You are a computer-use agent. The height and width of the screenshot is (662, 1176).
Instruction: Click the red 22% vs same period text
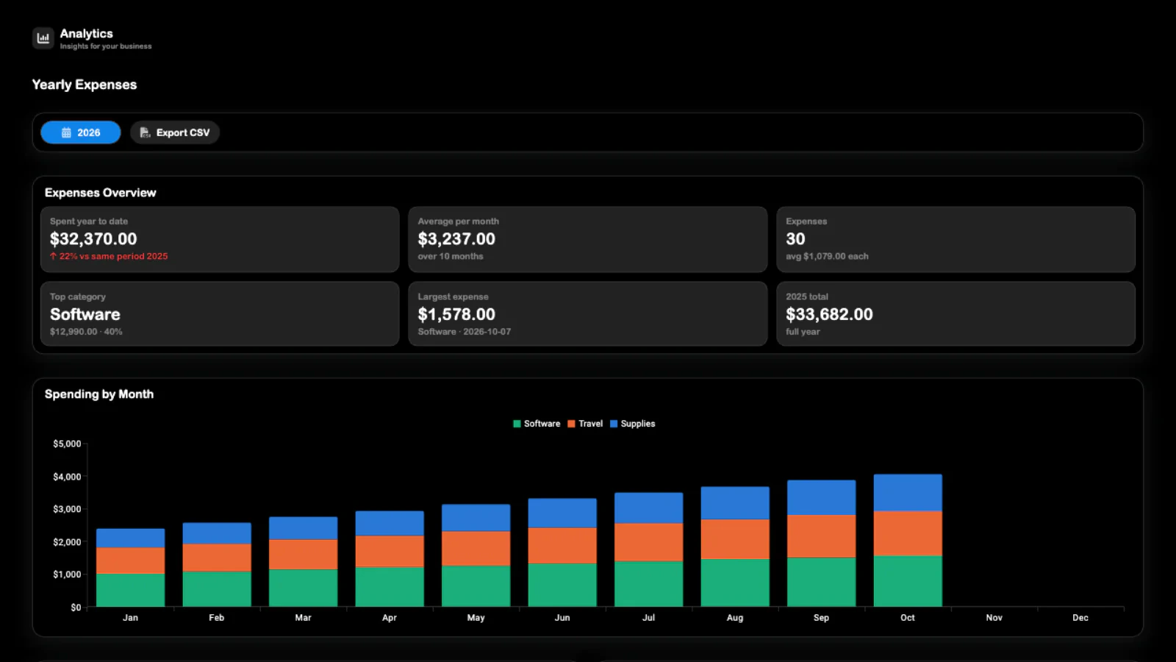pyautogui.click(x=109, y=256)
